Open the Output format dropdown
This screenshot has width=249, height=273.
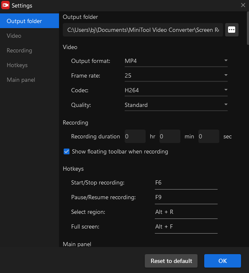[x=176, y=61]
